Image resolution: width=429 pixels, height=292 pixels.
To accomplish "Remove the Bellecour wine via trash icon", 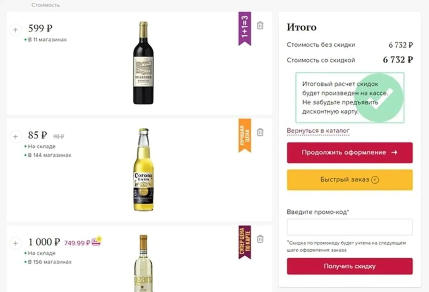I will 260,26.
